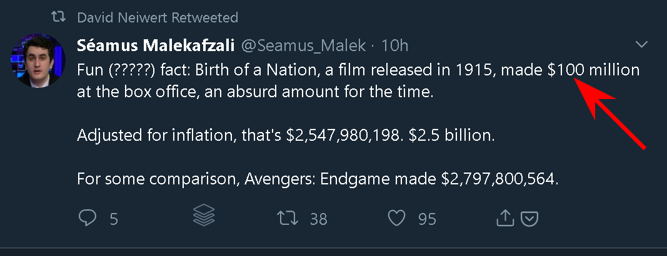Image resolution: width=667 pixels, height=256 pixels.
Task: Click the retweet count 38
Action: pos(319,219)
